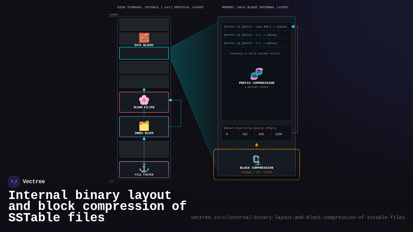Click the Snappy / LZ4 / Zstd label
The image size is (413, 232).
pyautogui.click(x=256, y=172)
